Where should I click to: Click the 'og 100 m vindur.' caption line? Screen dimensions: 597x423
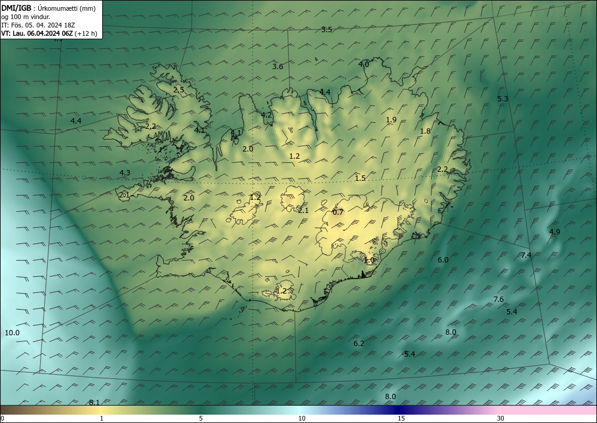pyautogui.click(x=26, y=17)
